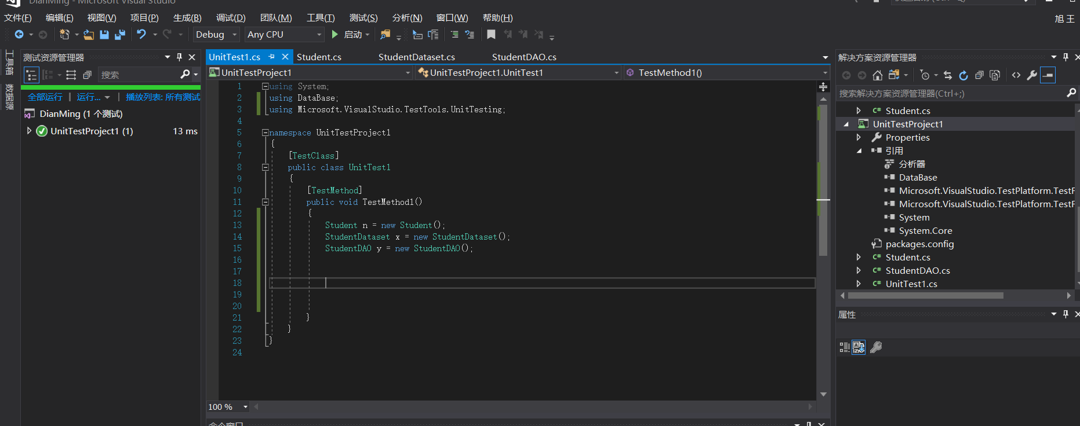This screenshot has width=1080, height=426.
Task: Click the 运行... link in Test Explorer
Action: pos(89,97)
